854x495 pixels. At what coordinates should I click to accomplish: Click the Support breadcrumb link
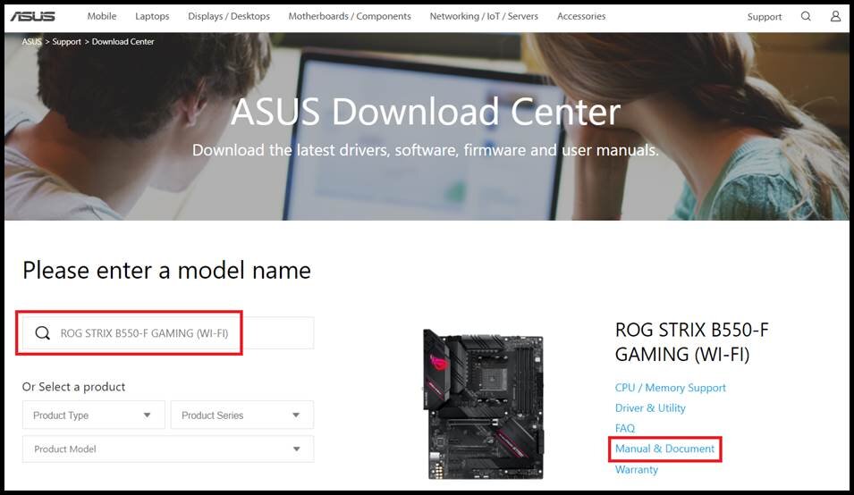(x=66, y=41)
